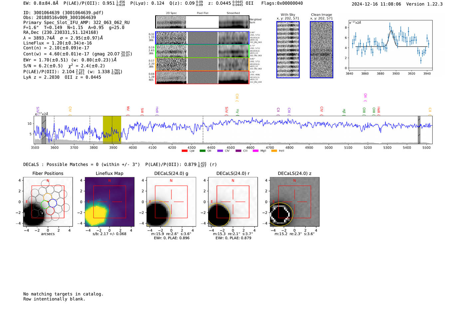The width and height of the screenshot is (466, 317).
Task: Click the text 'ID: 3001064639 (3001064639.pdf)'
Action: pyautogui.click(x=63, y=13)
